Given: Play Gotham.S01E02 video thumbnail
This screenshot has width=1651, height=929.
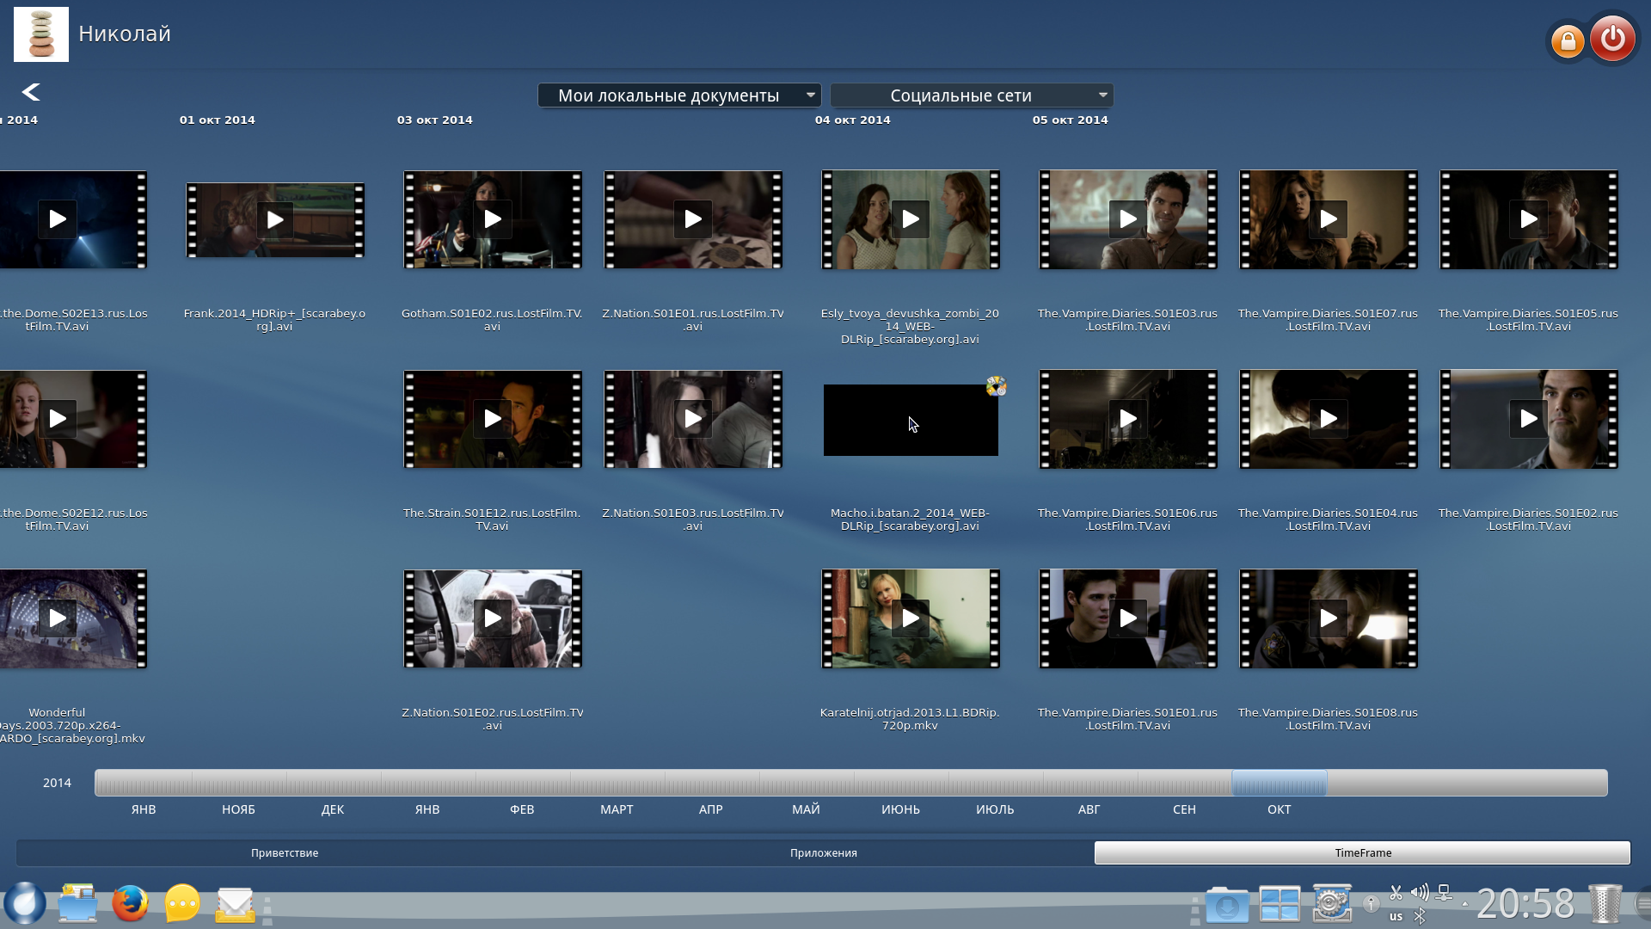Looking at the screenshot, I should coord(493,219).
